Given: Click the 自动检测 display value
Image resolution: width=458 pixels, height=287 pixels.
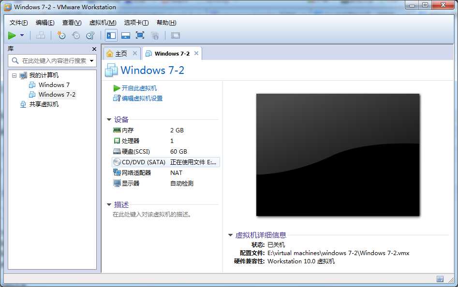Looking at the screenshot, I should pyautogui.click(x=182, y=184).
